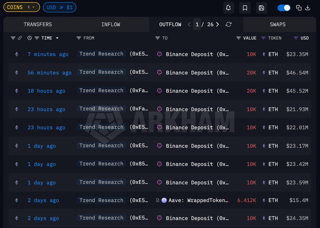320x228 pixels.
Task: Switch to the SWAPS tab
Action: click(278, 25)
